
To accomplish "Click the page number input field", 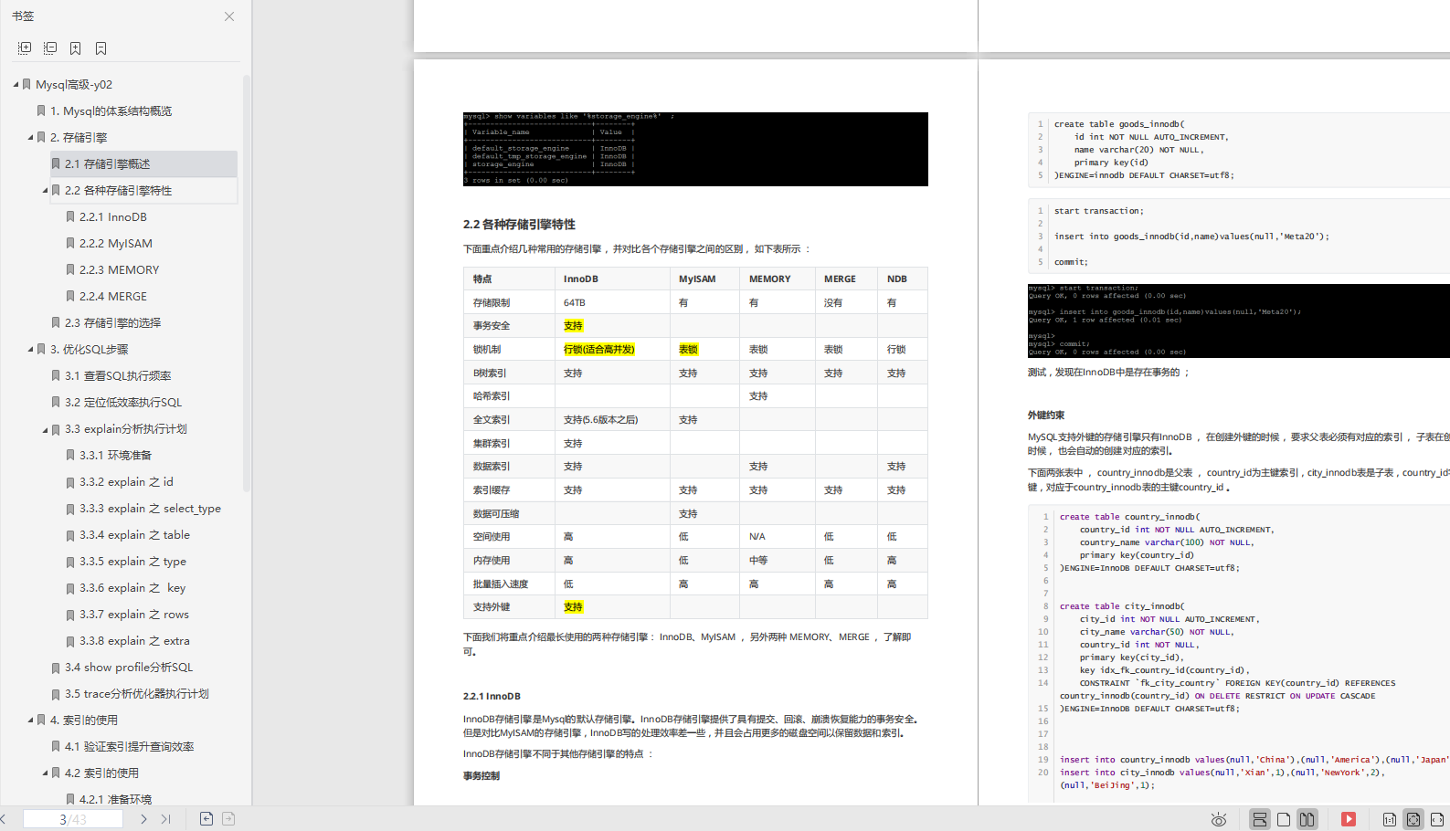I will pyautogui.click(x=73, y=819).
